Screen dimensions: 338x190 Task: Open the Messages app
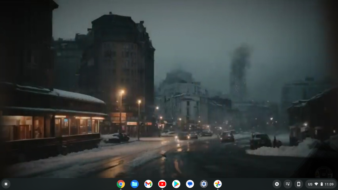pyautogui.click(x=190, y=184)
